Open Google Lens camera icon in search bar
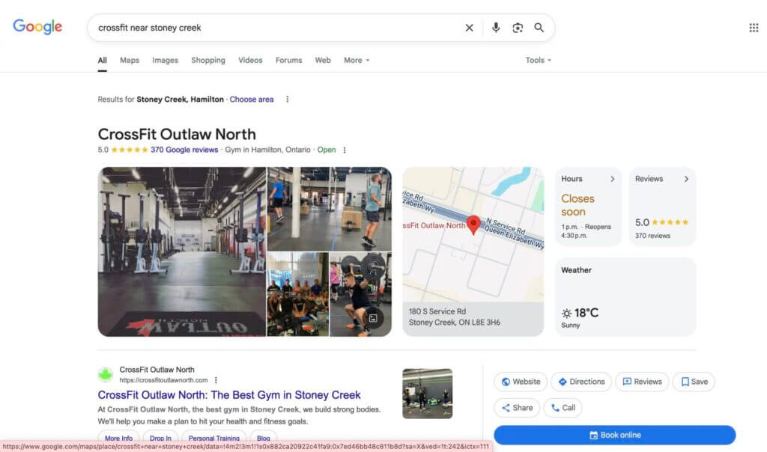The height and width of the screenshot is (452, 767). coord(518,27)
